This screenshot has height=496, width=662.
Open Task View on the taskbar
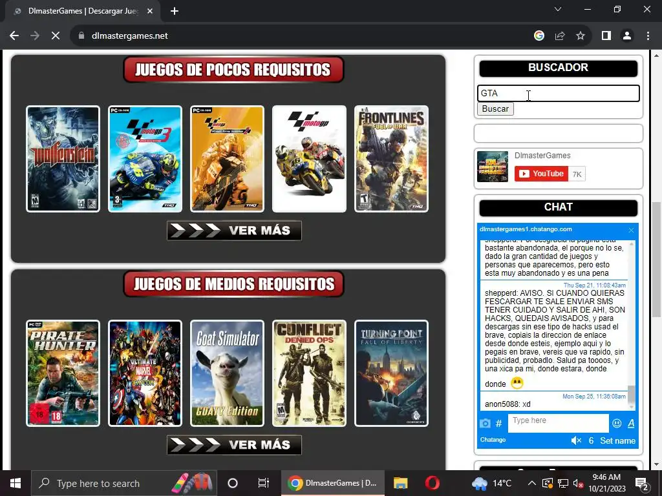(x=264, y=483)
